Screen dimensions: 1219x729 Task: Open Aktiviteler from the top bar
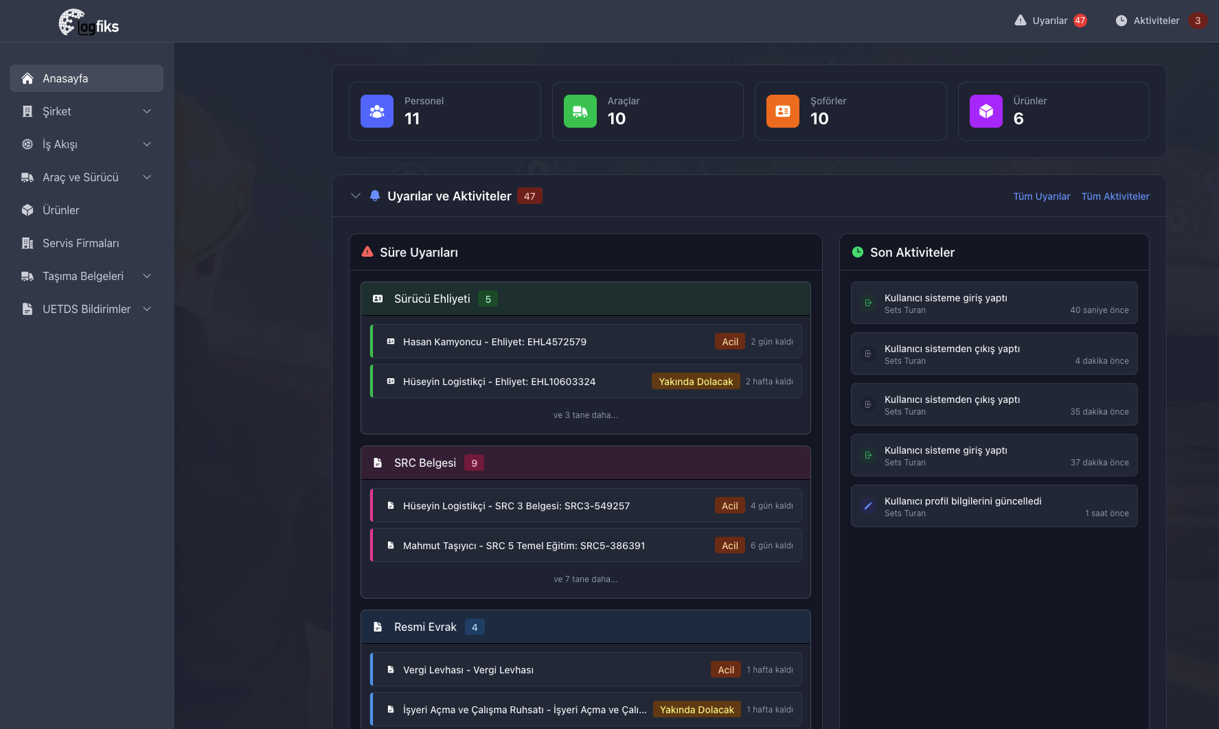click(x=1153, y=21)
